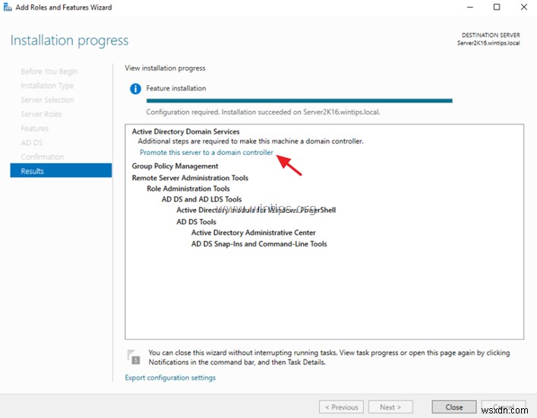Click the Installation progress page heading
Image resolution: width=537 pixels, height=418 pixels.
pyautogui.click(x=70, y=40)
